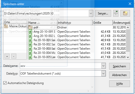
Task: Sort by Name column header
Action: pyautogui.click(x=43, y=23)
